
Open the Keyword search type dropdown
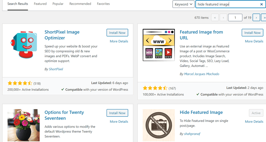[x=183, y=4]
